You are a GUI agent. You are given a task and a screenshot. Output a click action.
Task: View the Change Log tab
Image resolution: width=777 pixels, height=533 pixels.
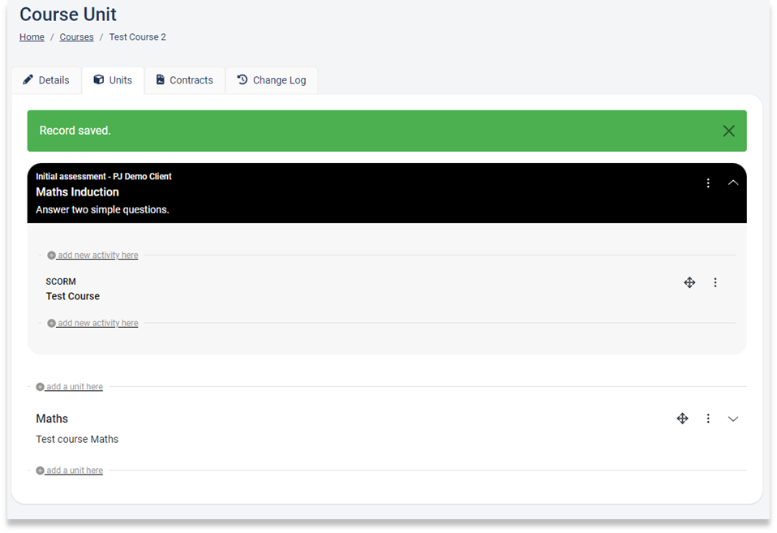click(272, 80)
